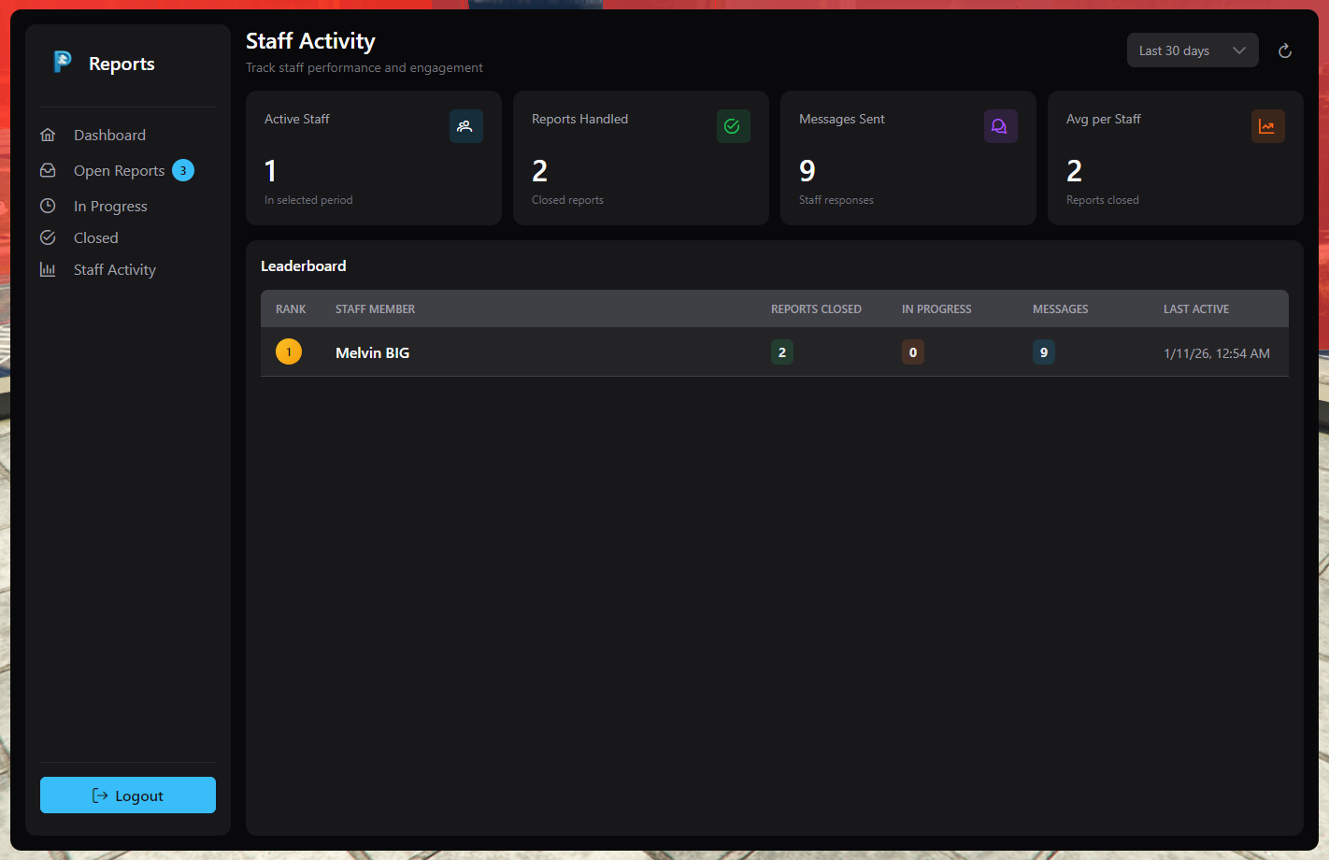Click the Rank column header
1329x860 pixels.
(291, 309)
